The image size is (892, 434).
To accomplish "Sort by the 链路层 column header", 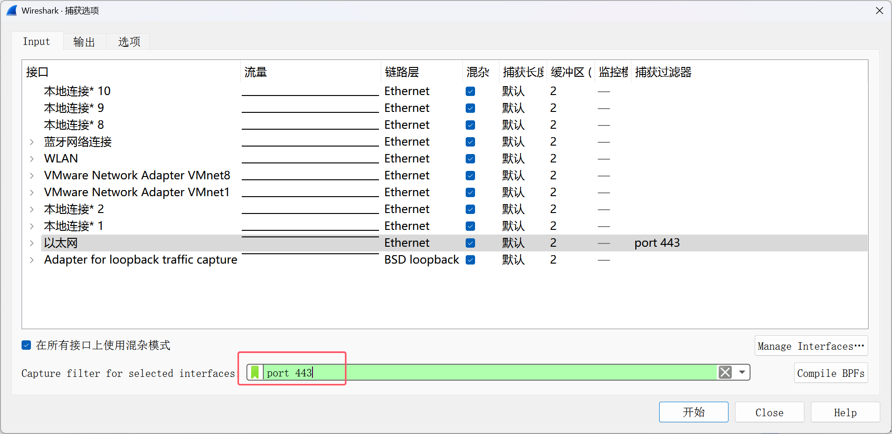I will point(422,72).
